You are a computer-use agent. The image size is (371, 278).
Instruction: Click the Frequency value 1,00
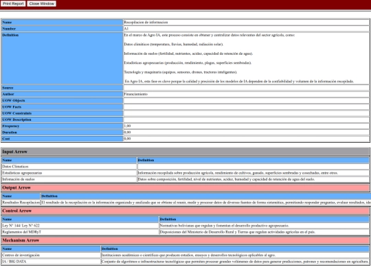127,126
